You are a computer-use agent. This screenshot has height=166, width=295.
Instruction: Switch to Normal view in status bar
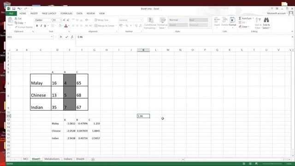point(244,164)
